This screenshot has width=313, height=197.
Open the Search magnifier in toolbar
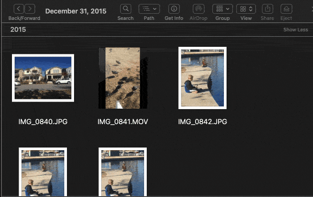pyautogui.click(x=125, y=9)
